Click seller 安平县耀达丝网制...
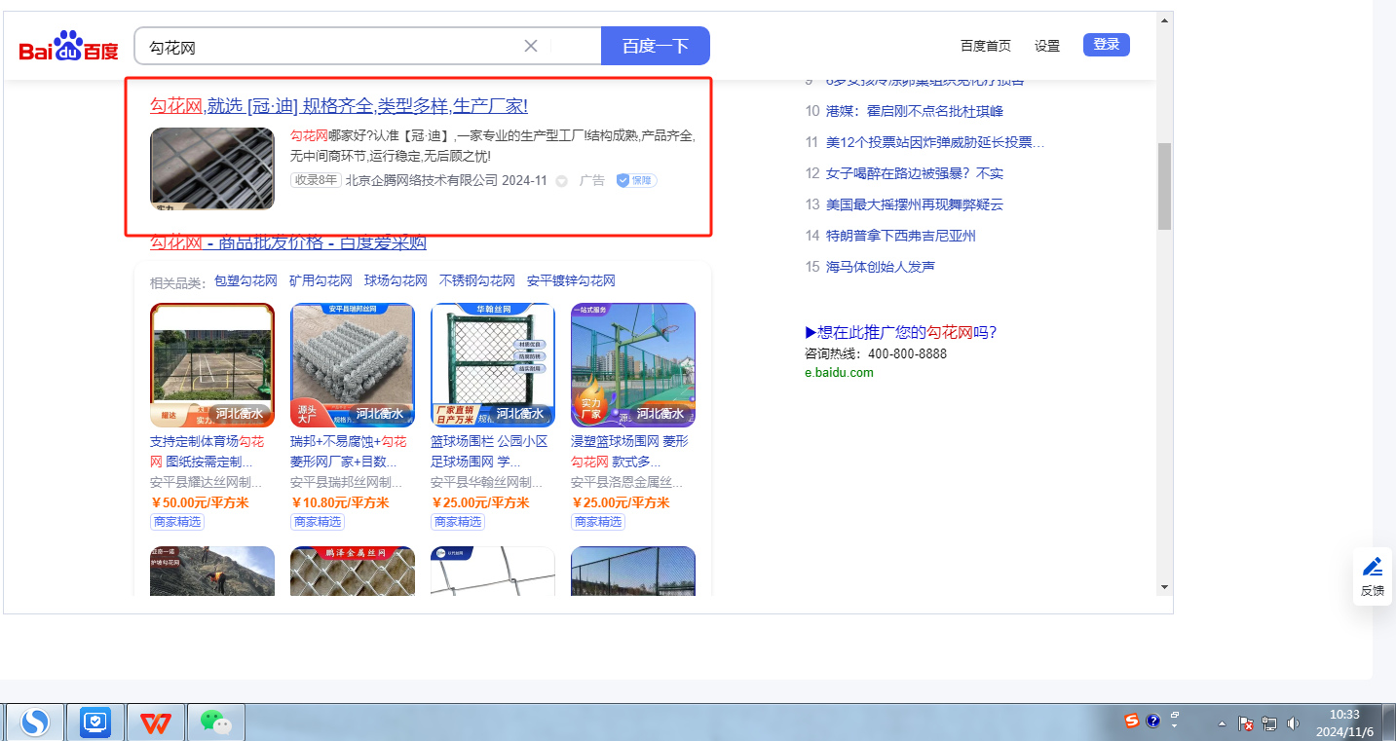Viewport: 1396px width, 741px height. 206,482
